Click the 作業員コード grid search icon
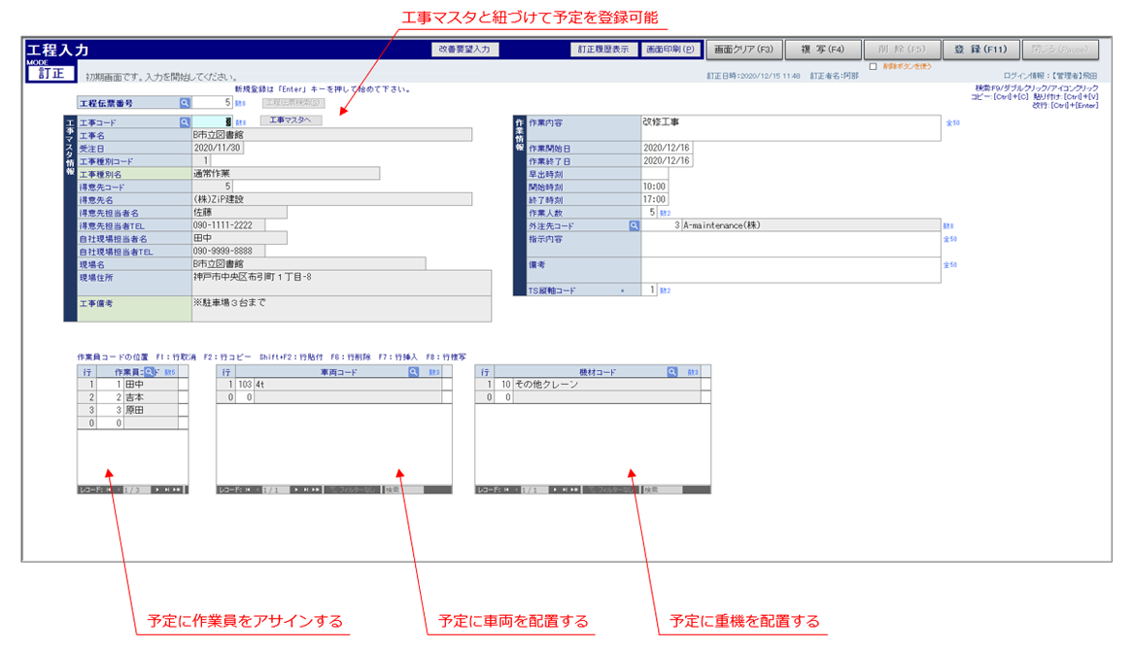Viewport: 1134px width, 649px height. (149, 372)
